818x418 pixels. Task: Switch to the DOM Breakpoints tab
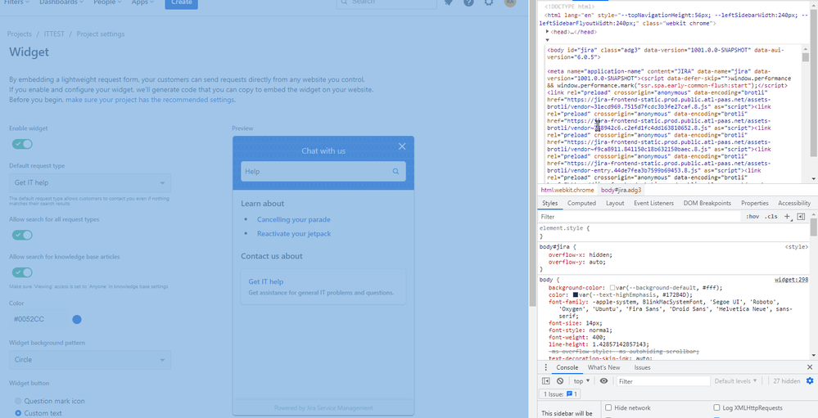tap(707, 203)
